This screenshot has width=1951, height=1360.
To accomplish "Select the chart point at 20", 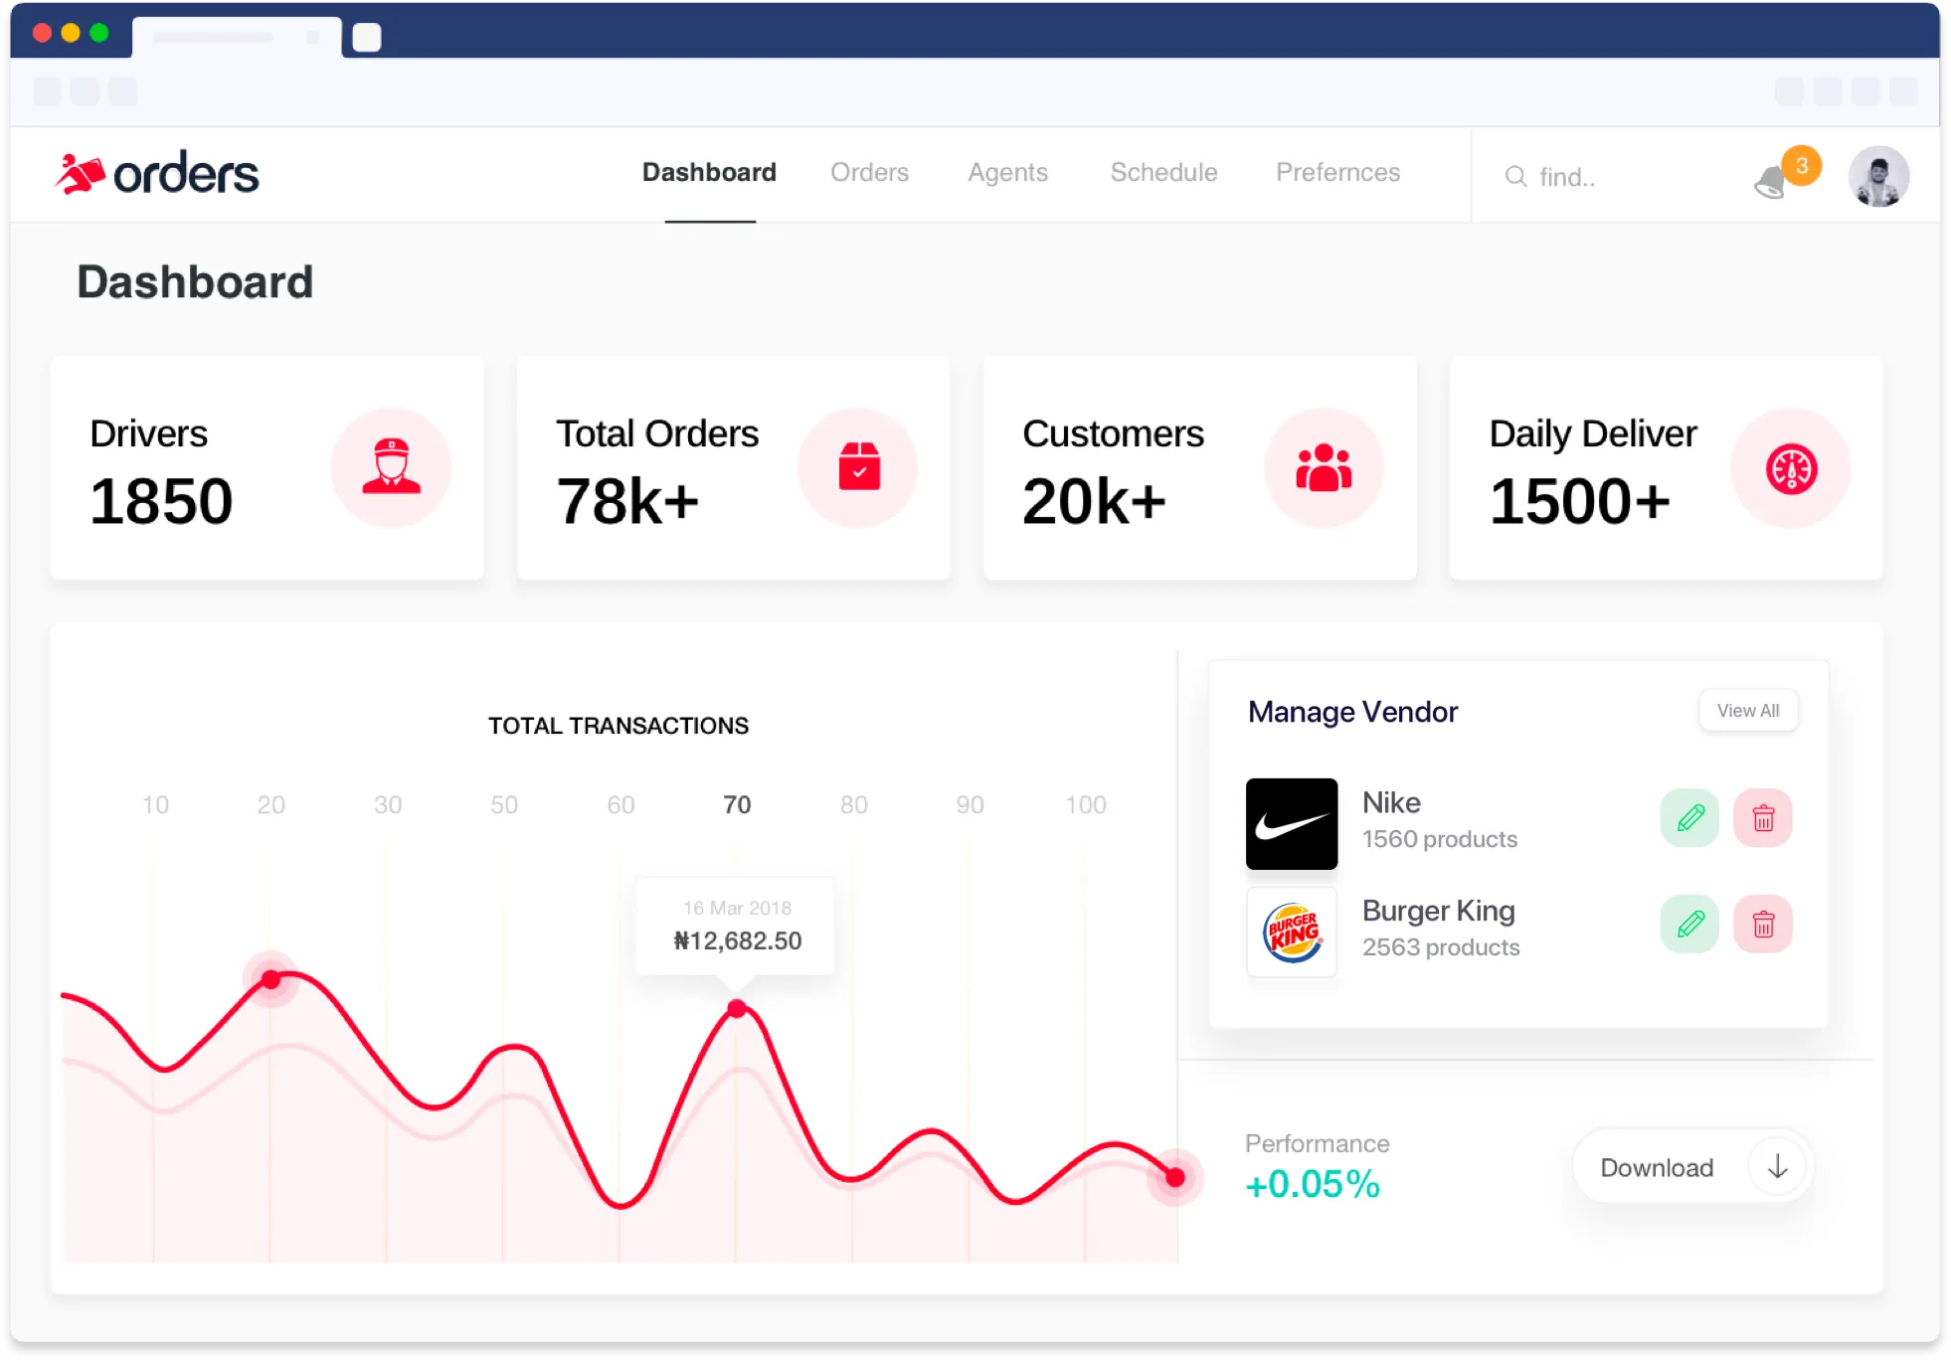I will point(270,979).
